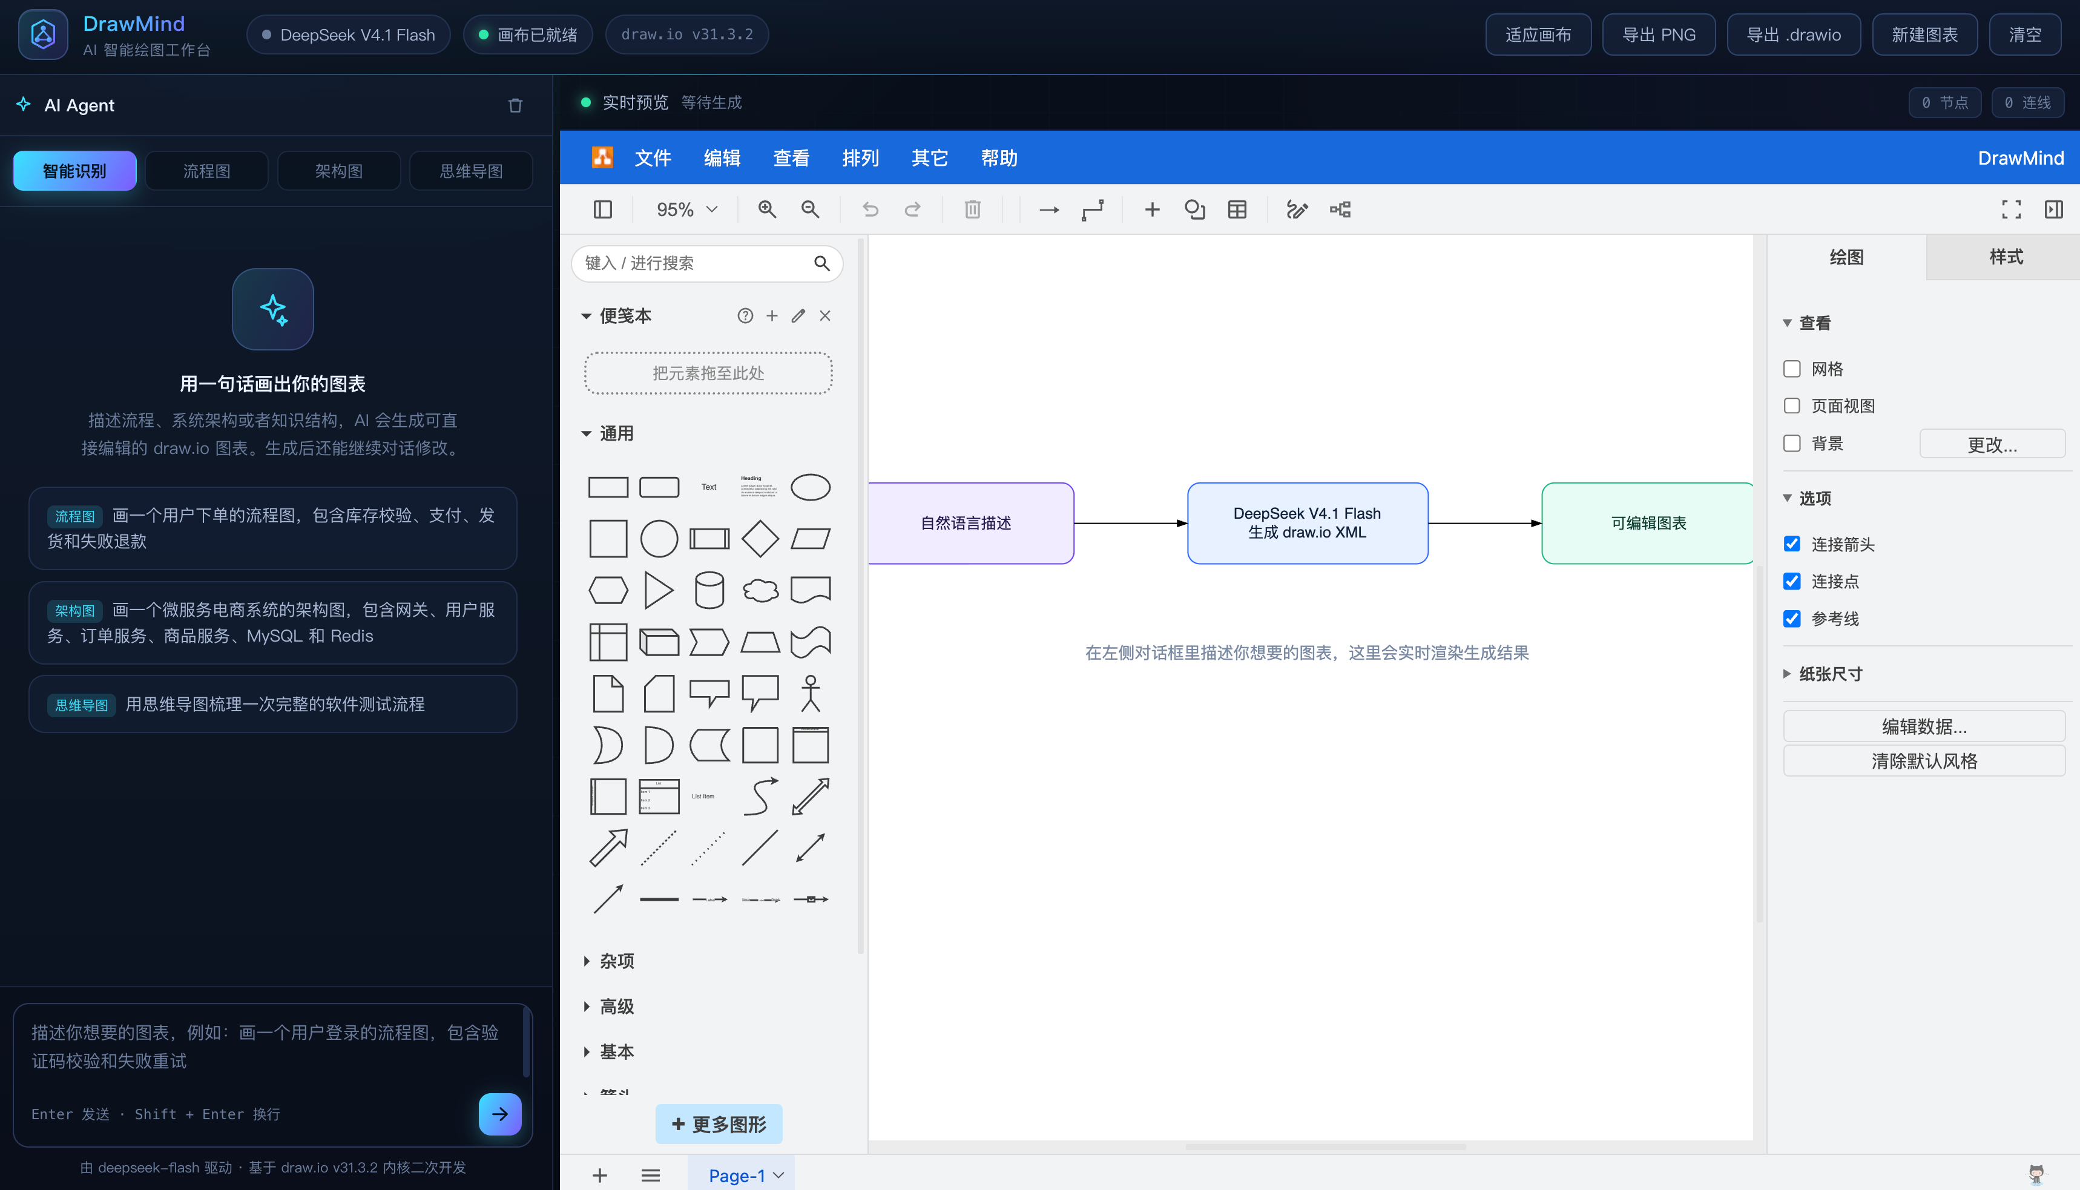Viewport: 2080px width, 1190px height.
Task: Click the shapes insert icon in toolbar
Action: pos(1195,209)
